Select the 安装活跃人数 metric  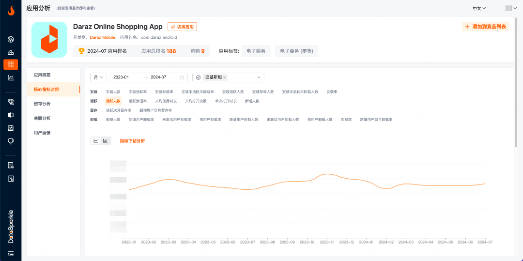tap(233, 92)
